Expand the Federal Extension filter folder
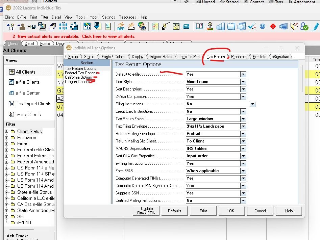The height and width of the screenshot is (240, 320). pos(7,156)
